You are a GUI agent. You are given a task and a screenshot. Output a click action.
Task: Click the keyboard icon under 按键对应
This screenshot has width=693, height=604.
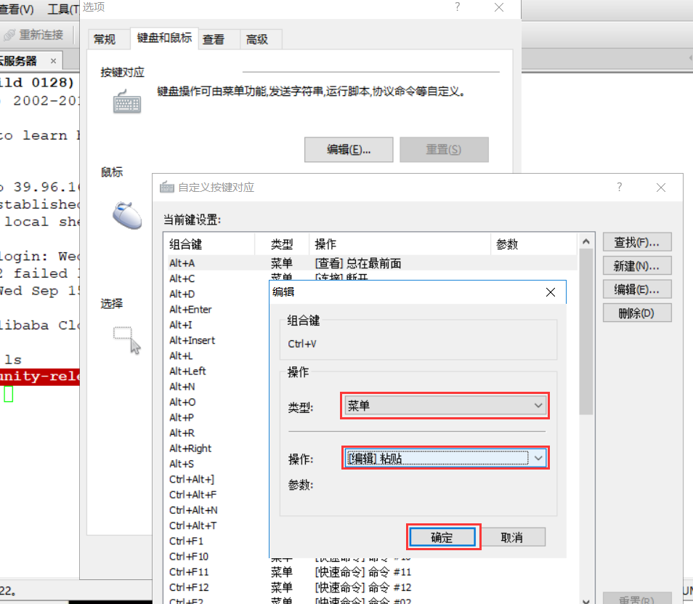click(x=126, y=102)
